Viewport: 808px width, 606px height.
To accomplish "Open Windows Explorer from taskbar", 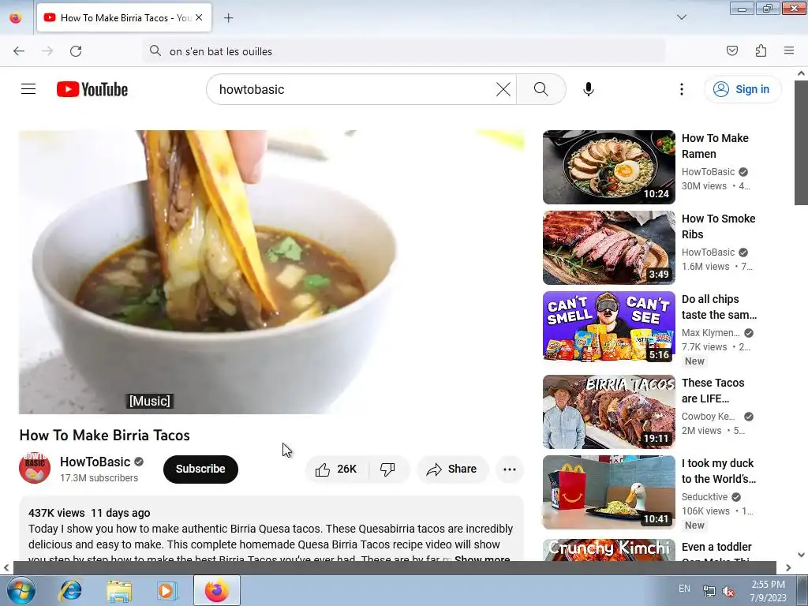I will 118,590.
